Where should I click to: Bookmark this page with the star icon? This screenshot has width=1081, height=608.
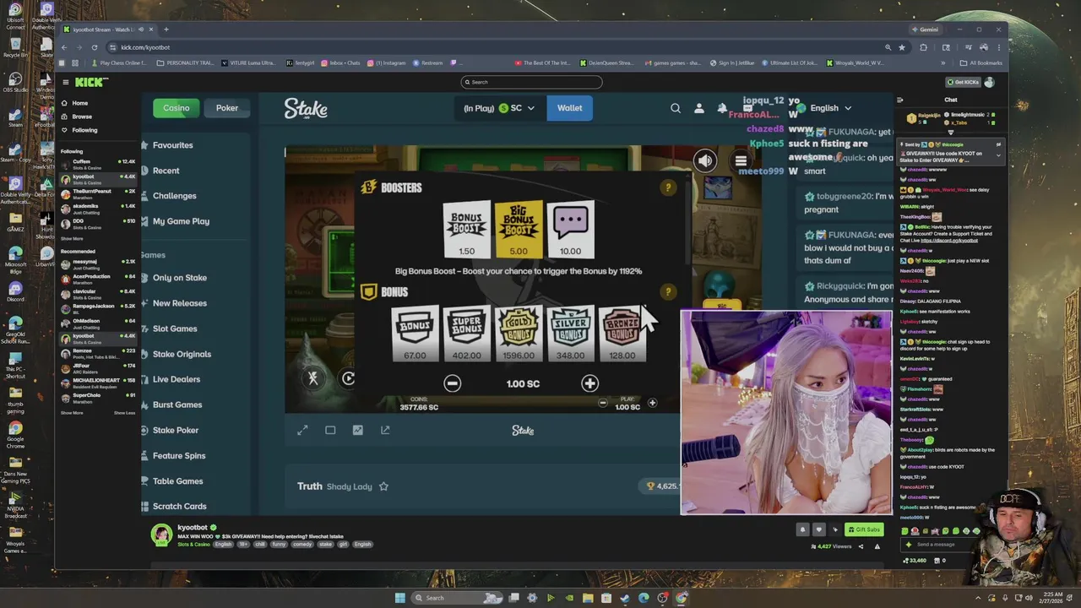[x=902, y=47]
